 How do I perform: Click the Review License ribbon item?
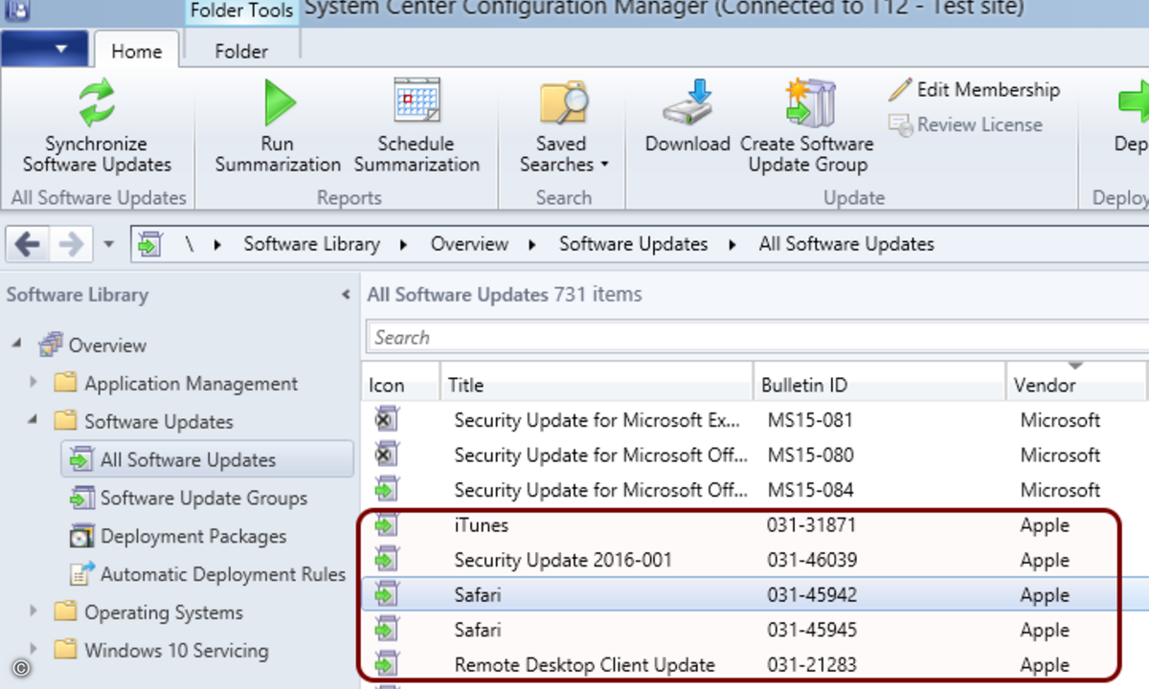[965, 124]
